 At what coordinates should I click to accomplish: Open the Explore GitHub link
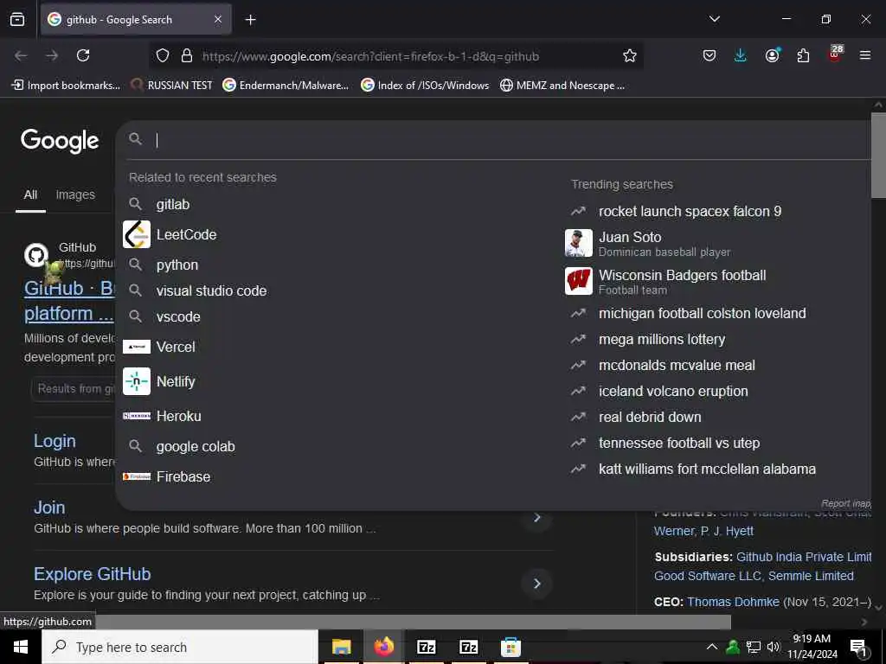click(92, 574)
